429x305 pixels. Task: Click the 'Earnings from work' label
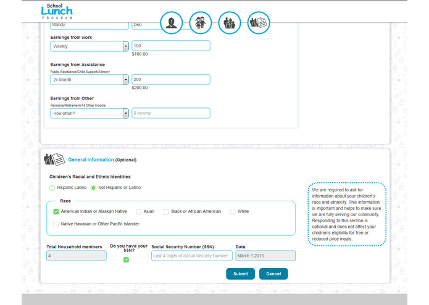(71, 37)
